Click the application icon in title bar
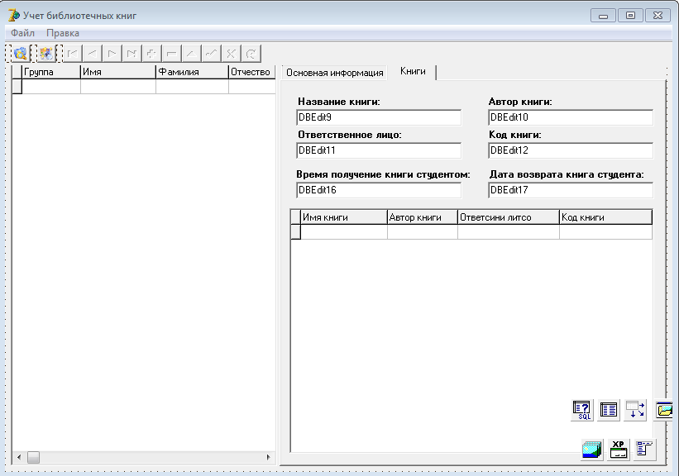Image resolution: width=679 pixels, height=476 pixels. coord(13,15)
